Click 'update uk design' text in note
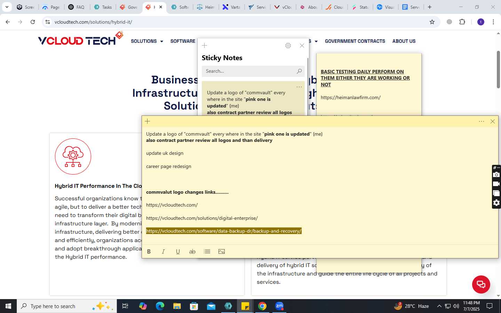The image size is (501, 313). point(165,153)
